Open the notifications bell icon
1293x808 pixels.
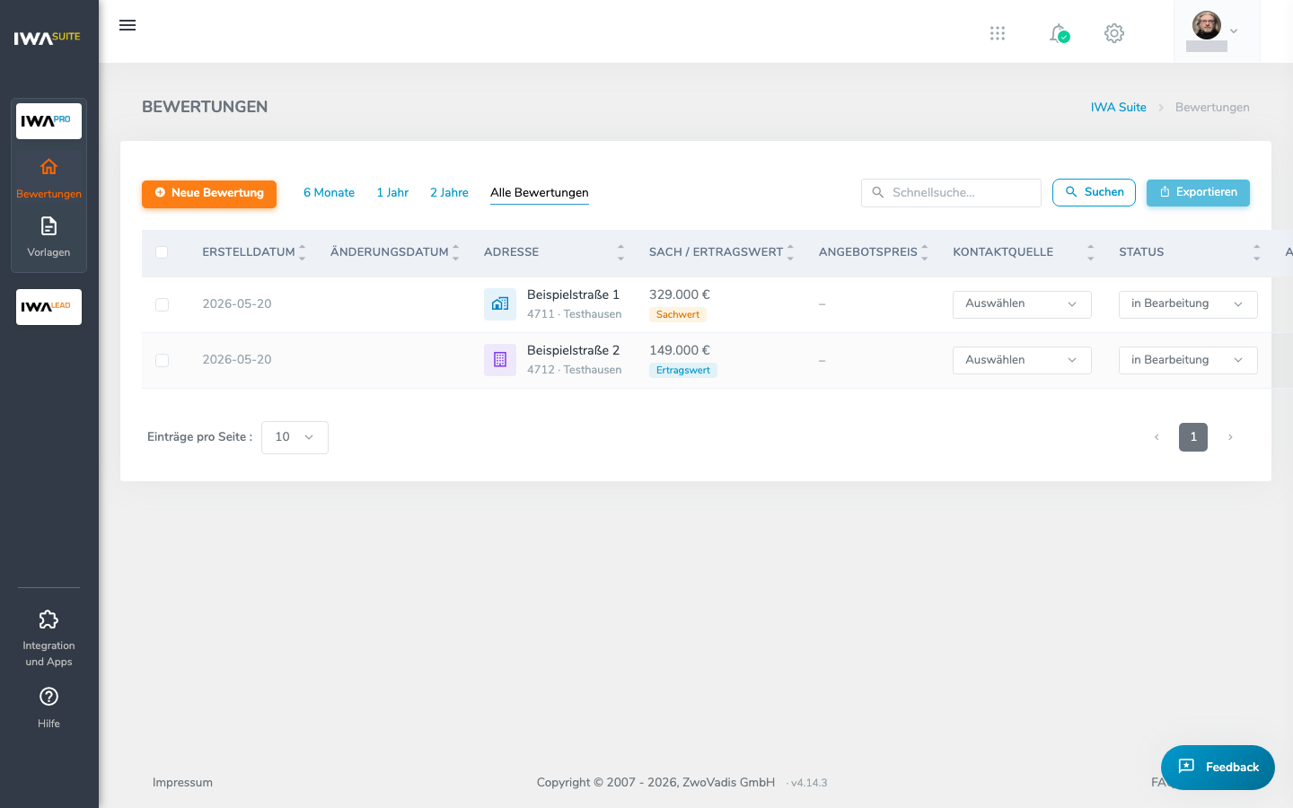1060,33
